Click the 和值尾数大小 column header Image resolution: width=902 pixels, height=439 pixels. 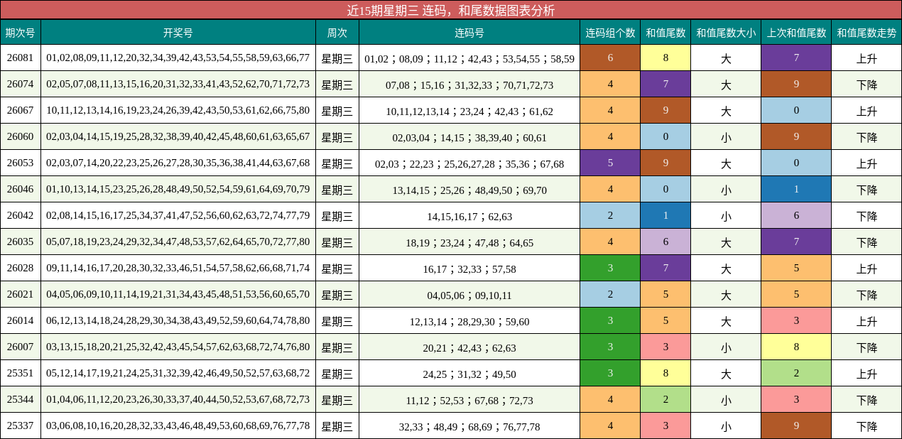point(725,32)
